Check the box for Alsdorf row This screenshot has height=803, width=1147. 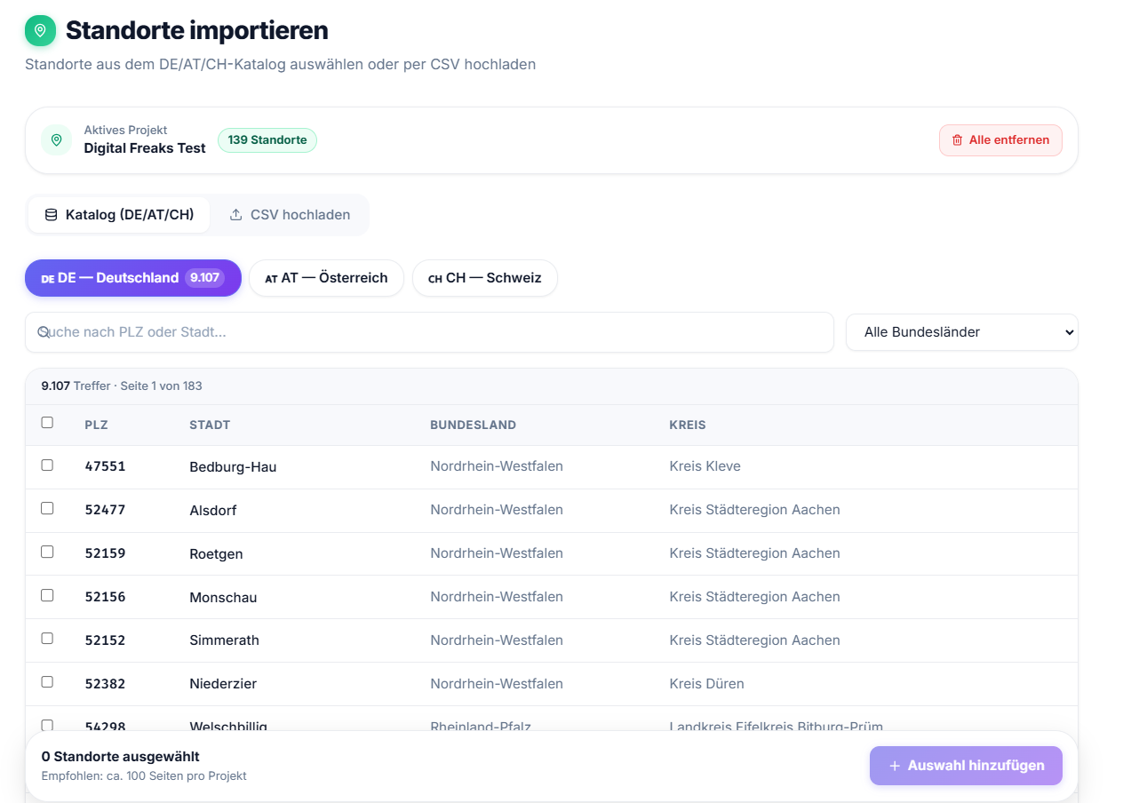point(47,509)
